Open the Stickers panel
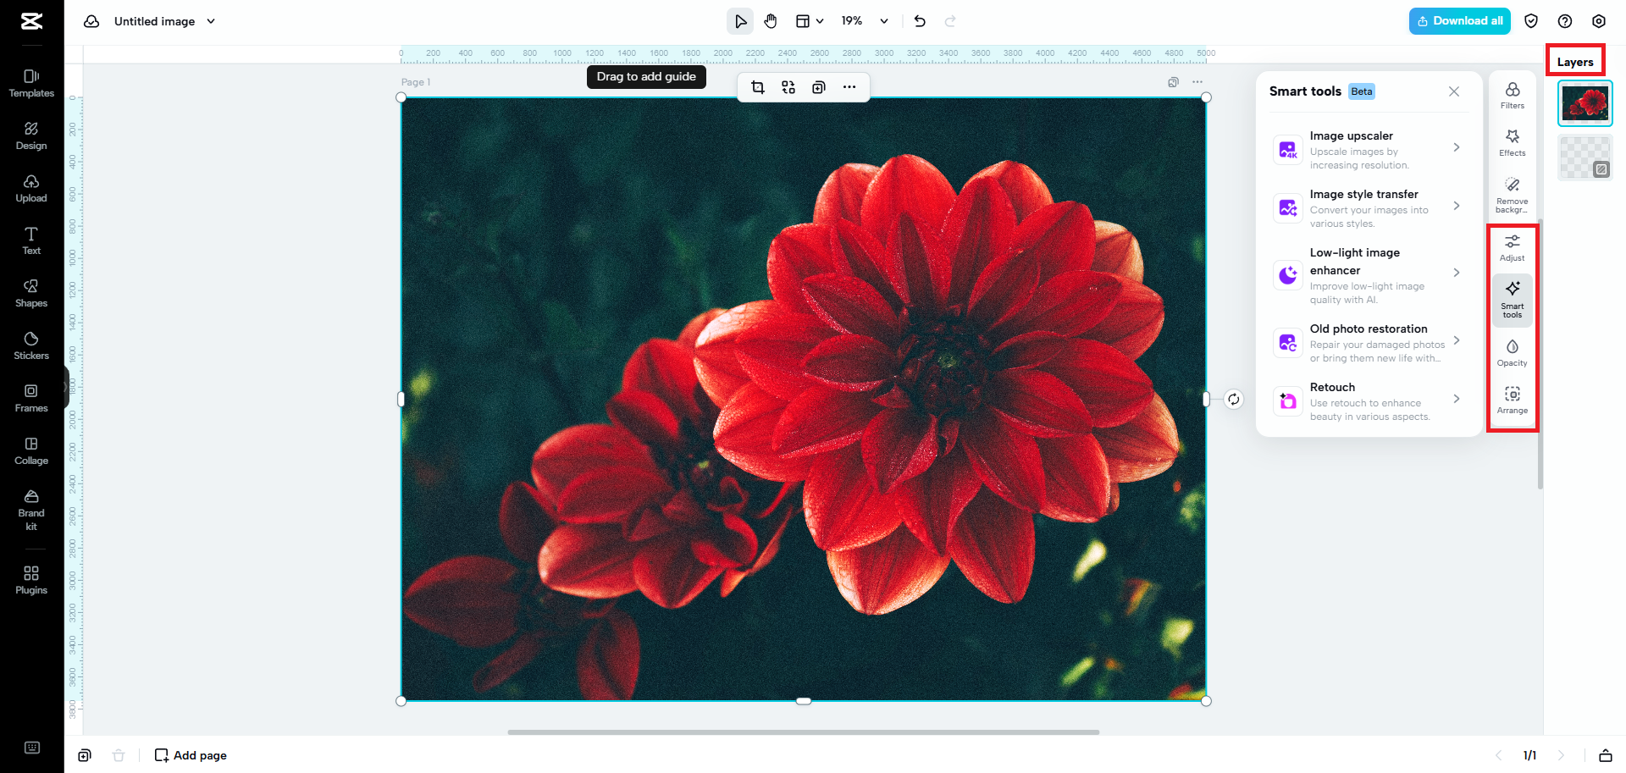 coord(30,345)
